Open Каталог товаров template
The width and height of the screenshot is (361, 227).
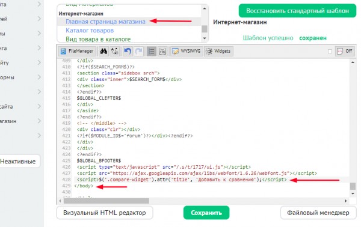pyautogui.click(x=90, y=31)
